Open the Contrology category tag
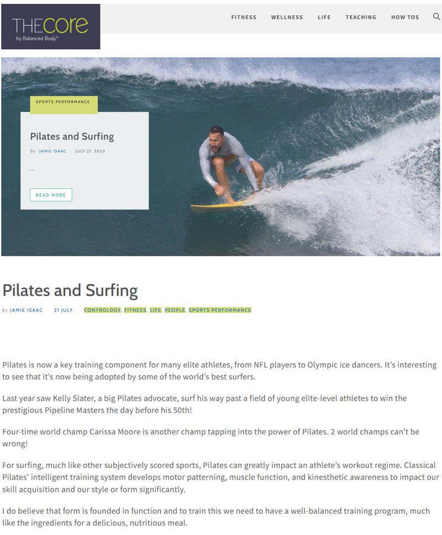Viewport: 442px width, 535px height. 102,310
